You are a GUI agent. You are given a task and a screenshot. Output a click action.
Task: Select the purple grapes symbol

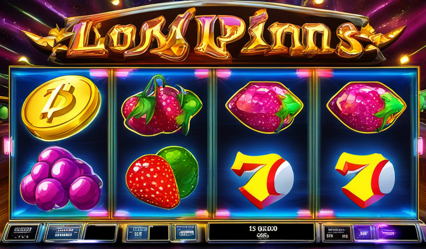tap(61, 179)
